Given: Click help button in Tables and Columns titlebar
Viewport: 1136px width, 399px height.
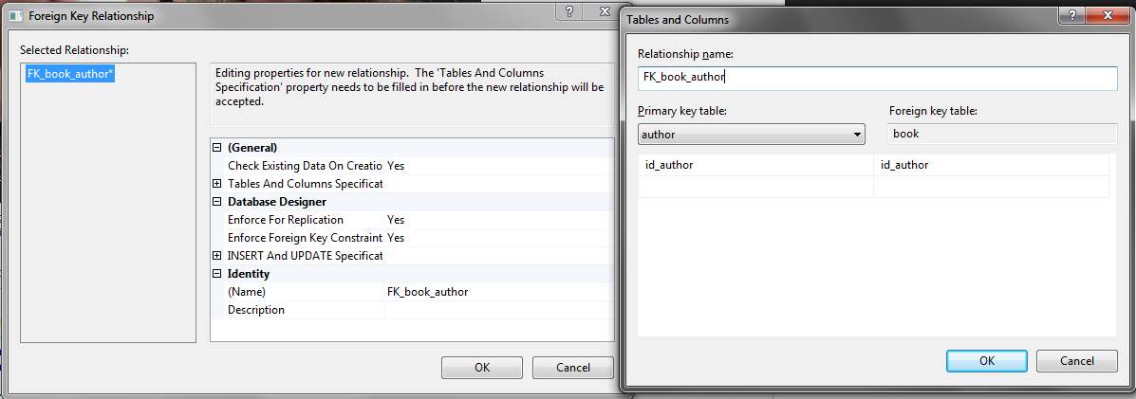Looking at the screenshot, I should tap(1071, 15).
